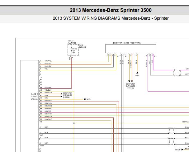Image resolution: width=189 pixels, height=152 pixels.
Task: Click the 'VIO' label on the magenta wire at right
Action: click(x=187, y=69)
